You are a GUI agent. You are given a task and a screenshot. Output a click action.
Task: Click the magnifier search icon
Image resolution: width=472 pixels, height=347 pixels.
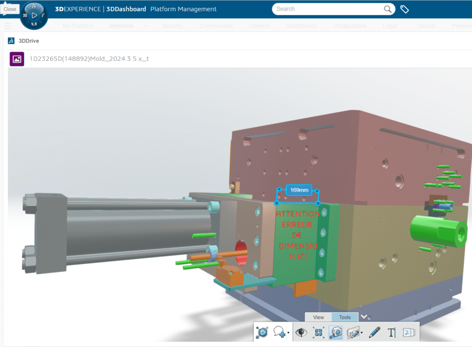388,9
